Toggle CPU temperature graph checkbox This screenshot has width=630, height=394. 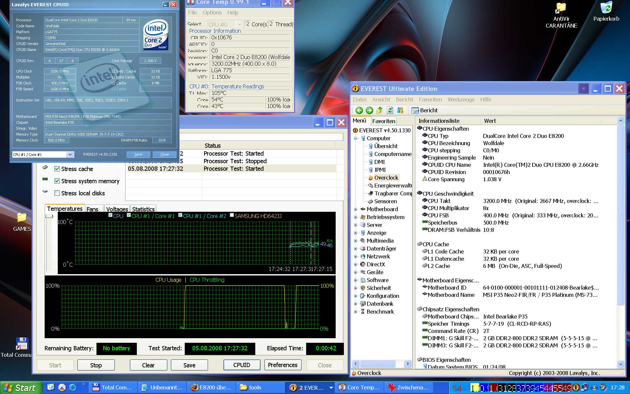click(x=110, y=215)
